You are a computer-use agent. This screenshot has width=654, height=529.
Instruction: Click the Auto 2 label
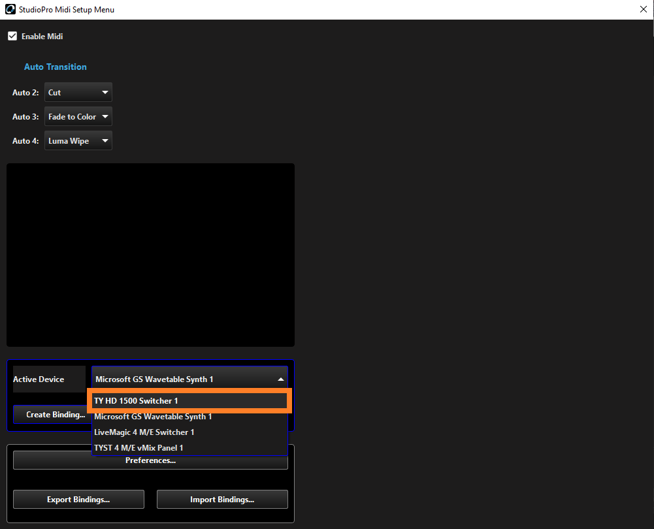point(25,93)
